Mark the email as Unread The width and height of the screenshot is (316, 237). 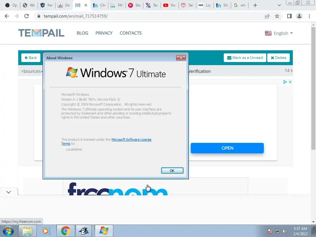tap(245, 58)
